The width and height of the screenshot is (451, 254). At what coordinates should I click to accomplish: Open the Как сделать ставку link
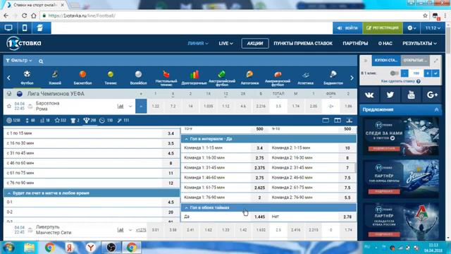coord(397,82)
